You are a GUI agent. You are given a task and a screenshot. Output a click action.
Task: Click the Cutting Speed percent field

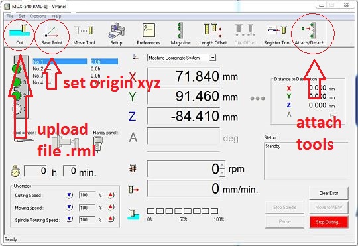(87, 195)
